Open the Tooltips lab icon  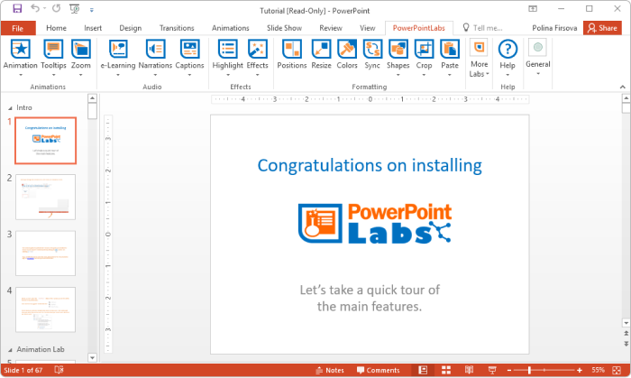click(53, 49)
